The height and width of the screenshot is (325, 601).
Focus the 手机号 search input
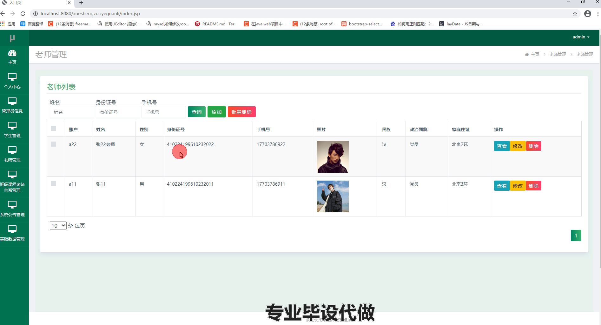[164, 112]
